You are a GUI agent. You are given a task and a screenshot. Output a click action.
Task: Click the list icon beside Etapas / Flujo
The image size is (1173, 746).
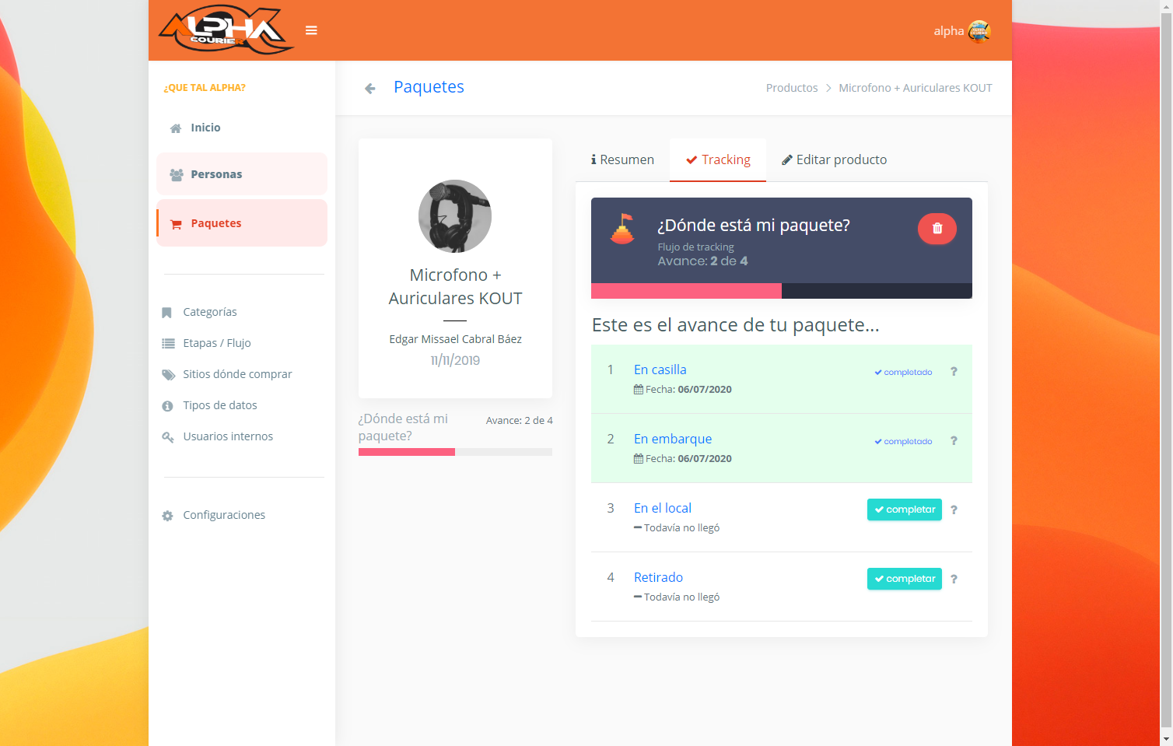pos(168,343)
